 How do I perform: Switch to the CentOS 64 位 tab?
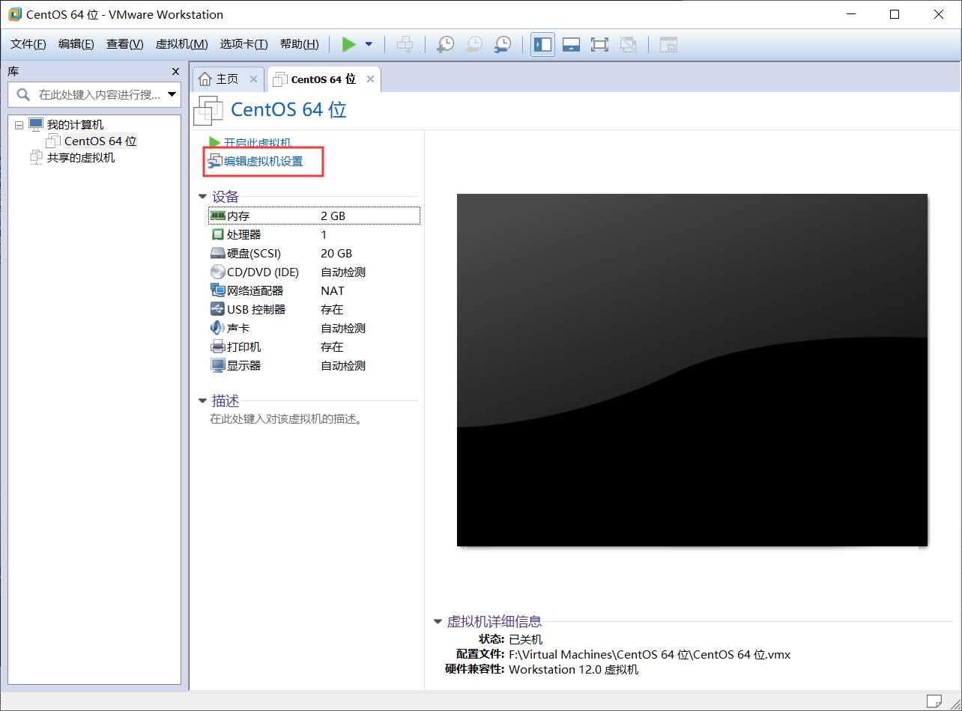coord(323,79)
